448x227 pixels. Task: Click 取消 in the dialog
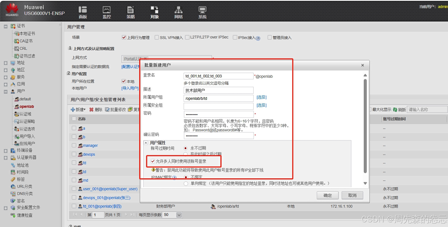pos(352,195)
